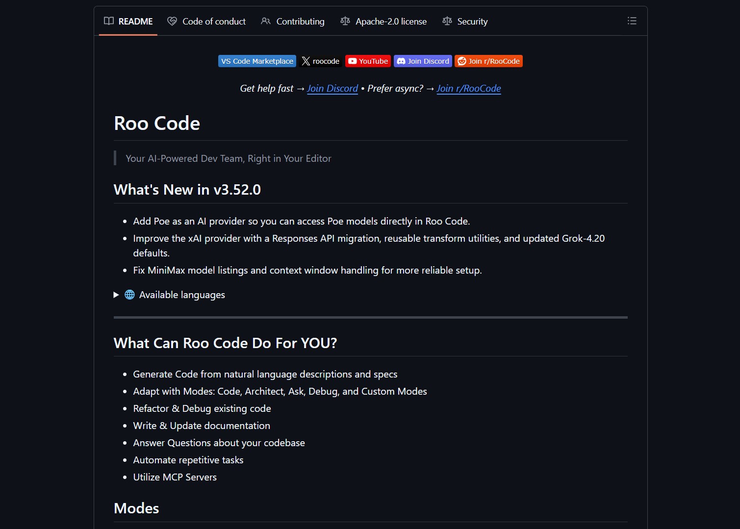The height and width of the screenshot is (529, 740).
Task: Click the YouTube badge
Action: click(368, 61)
